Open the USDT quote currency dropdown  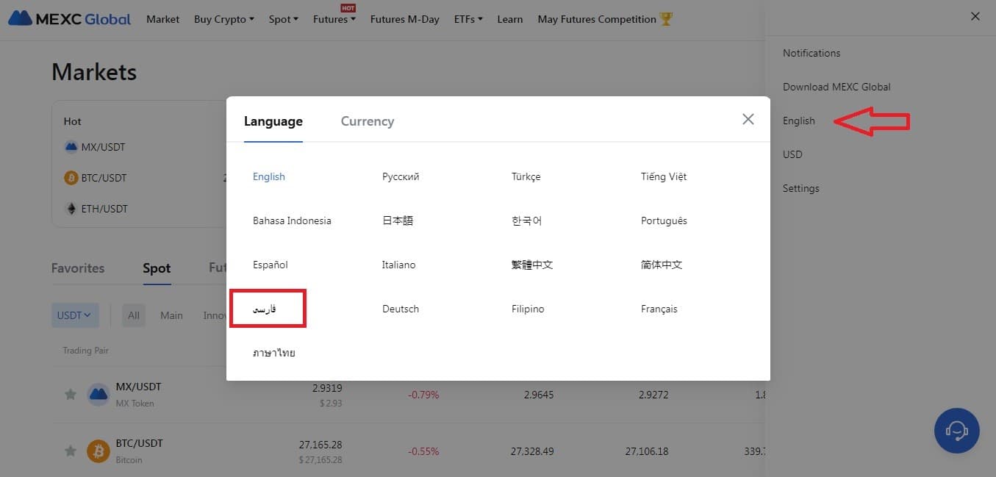75,315
